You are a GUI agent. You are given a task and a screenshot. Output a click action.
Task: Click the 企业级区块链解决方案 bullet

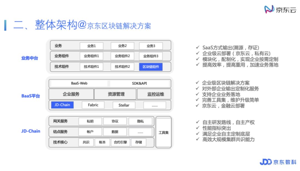pos(226,83)
